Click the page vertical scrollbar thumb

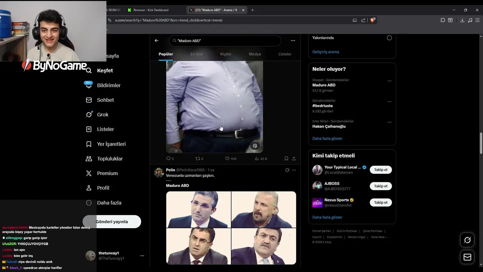point(481,143)
